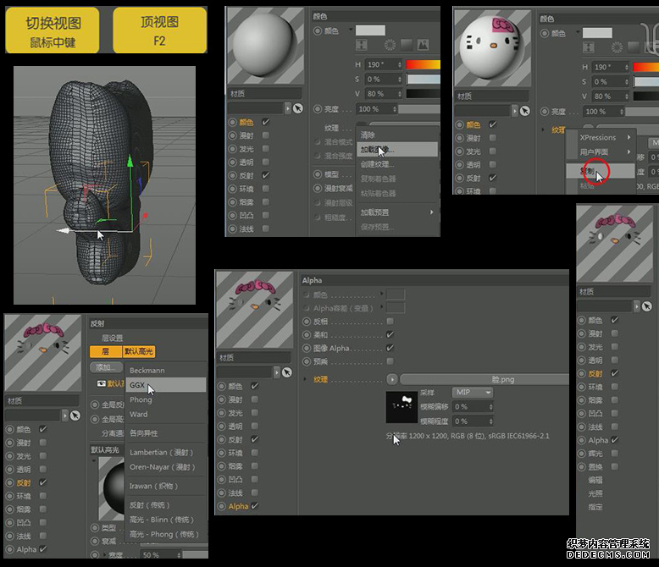Click the 添加... button in the 反射 panel
659x567 pixels.
point(107,367)
